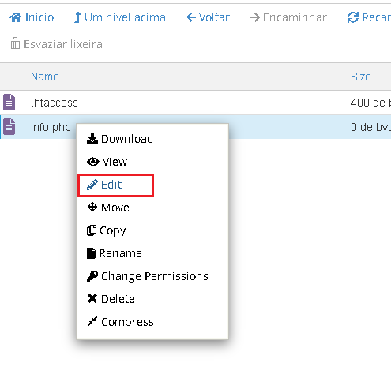Click the trash icon beside Esvaziar lixeira
Viewport: 391px width, 374px height.
click(15, 43)
